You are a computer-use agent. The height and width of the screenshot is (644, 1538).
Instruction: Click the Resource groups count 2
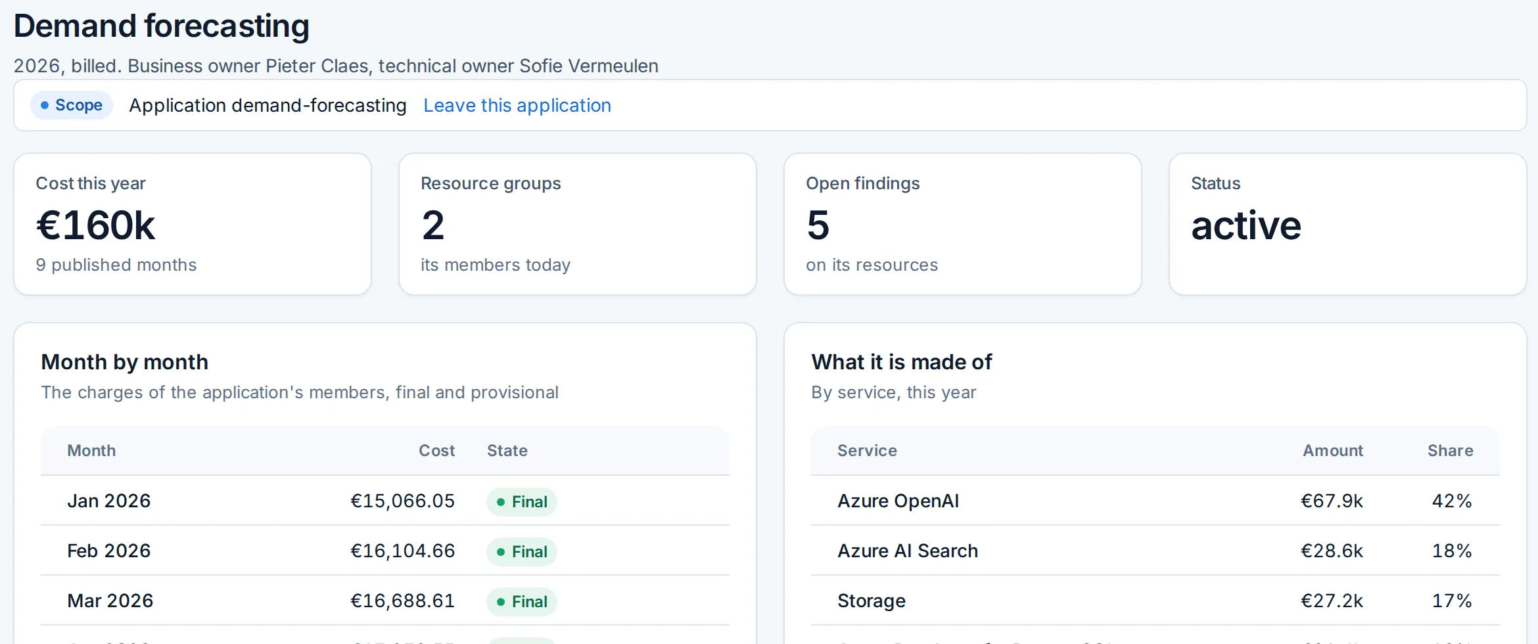[433, 225]
